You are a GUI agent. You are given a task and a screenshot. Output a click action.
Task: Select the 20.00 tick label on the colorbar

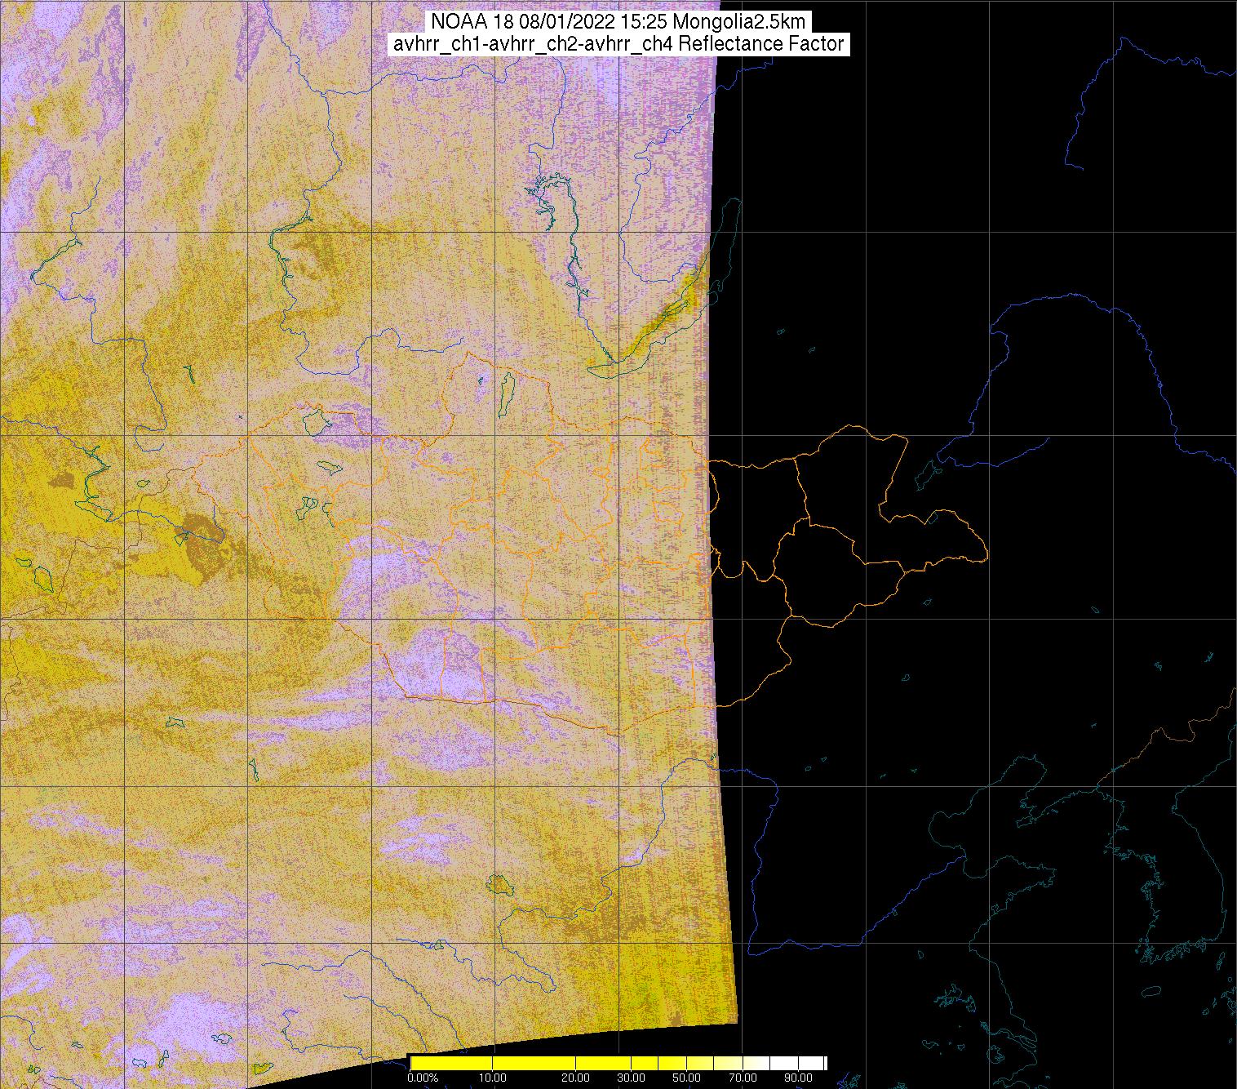coord(576,1078)
